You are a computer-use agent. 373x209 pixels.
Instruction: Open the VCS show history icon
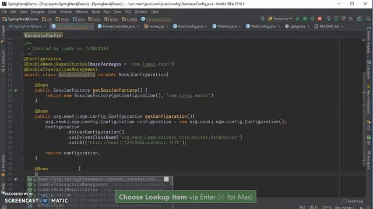(343, 19)
